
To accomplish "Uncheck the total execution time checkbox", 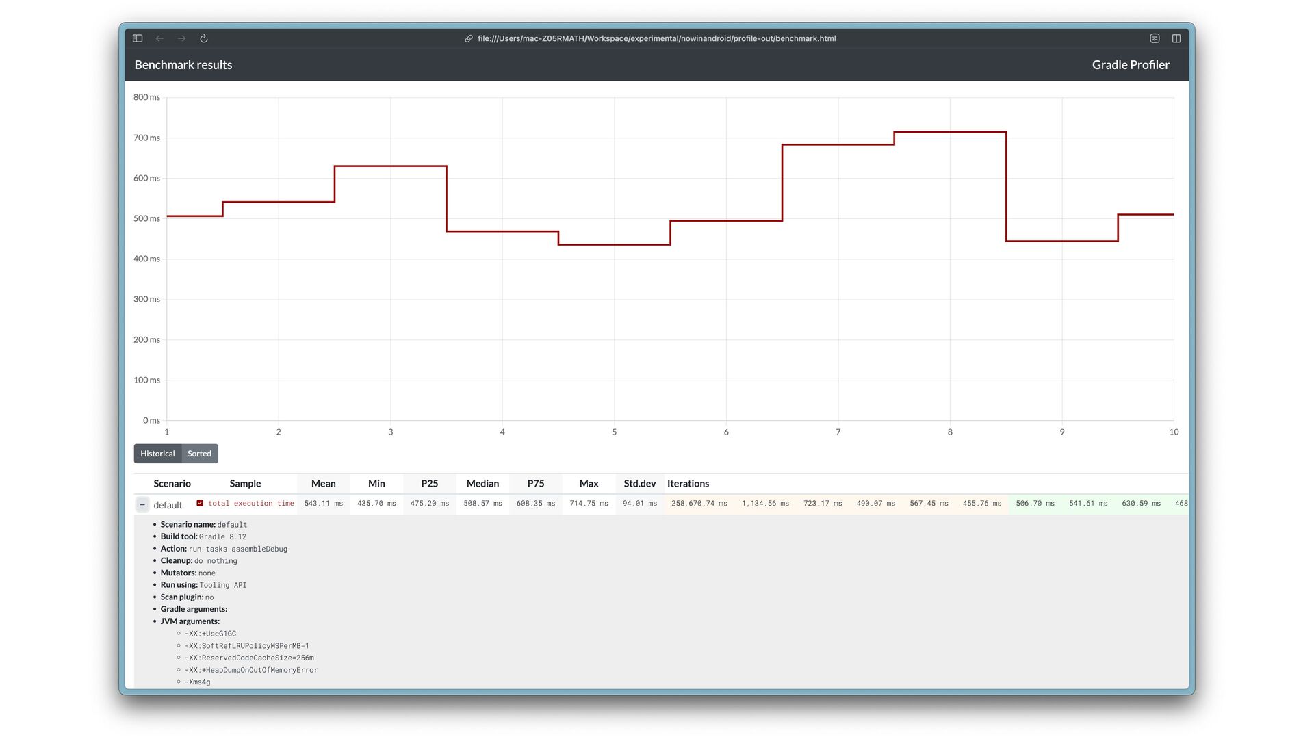I will point(200,503).
